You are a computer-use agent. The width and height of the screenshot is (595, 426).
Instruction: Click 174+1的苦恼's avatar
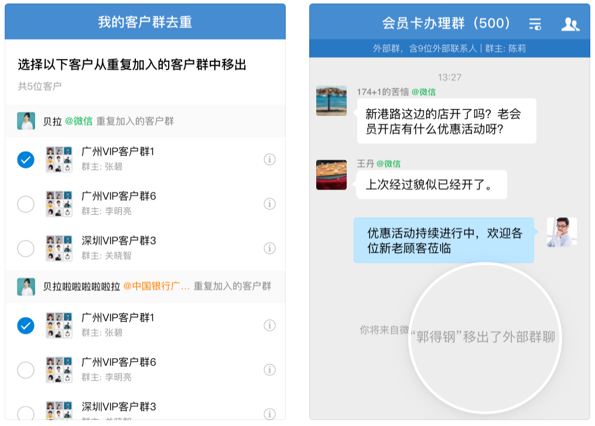pos(331,101)
